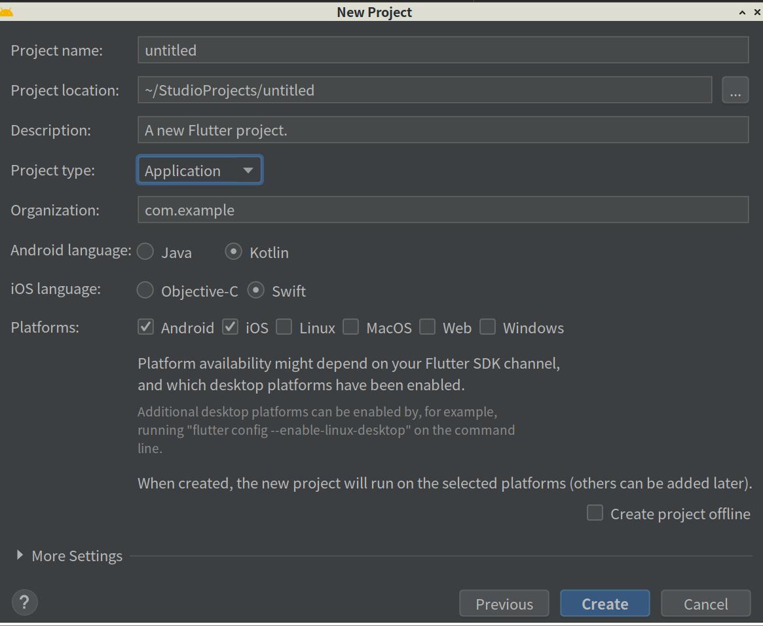Screen dimensions: 763x626
Task: Enable the Windows platform checkbox
Action: coord(487,327)
